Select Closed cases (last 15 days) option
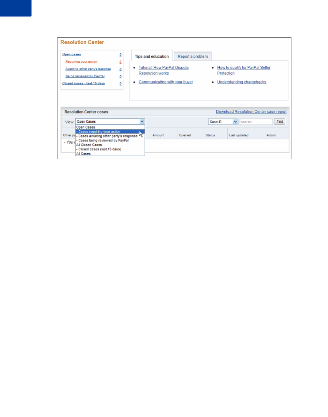The height and width of the screenshot is (417, 328). coord(110,149)
